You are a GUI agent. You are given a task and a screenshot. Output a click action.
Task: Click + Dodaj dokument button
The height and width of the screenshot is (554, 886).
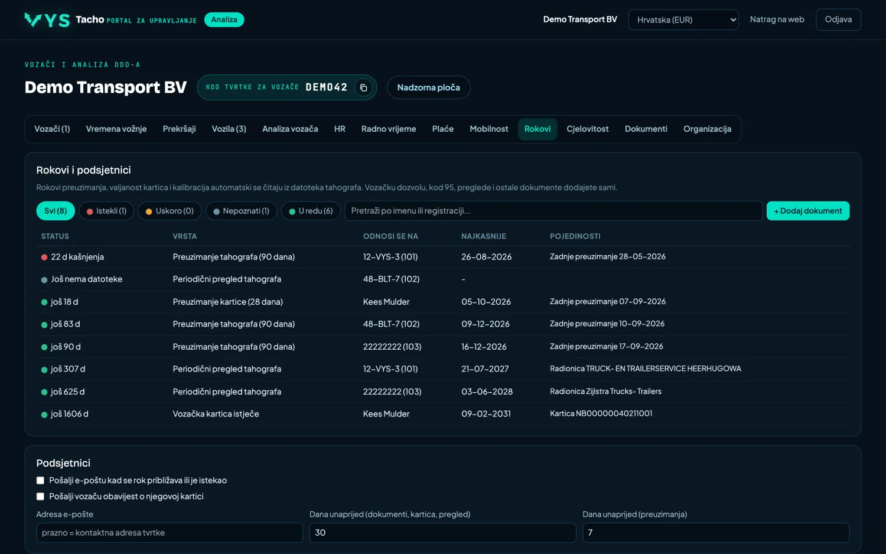tap(808, 211)
